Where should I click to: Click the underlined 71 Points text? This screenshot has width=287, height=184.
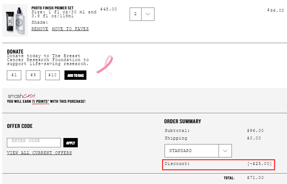click(x=40, y=101)
